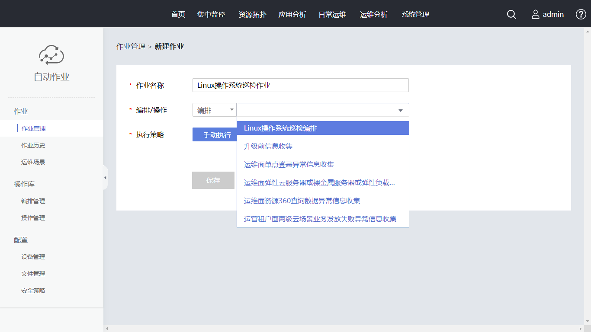
Task: Close the orchestration list dropdown arrow
Action: (400, 111)
